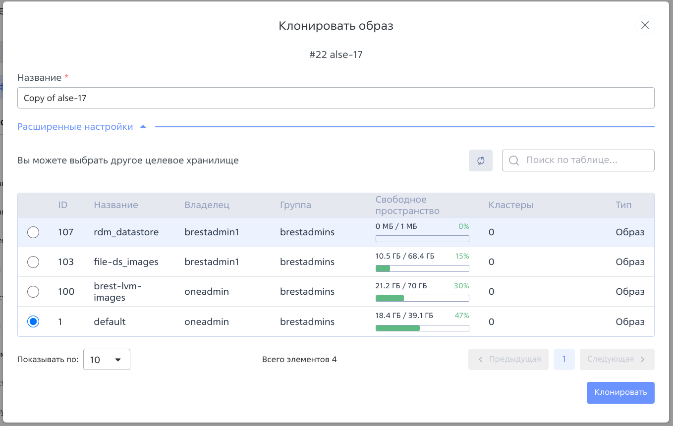Select the file-ds_images radio button

pyautogui.click(x=33, y=262)
